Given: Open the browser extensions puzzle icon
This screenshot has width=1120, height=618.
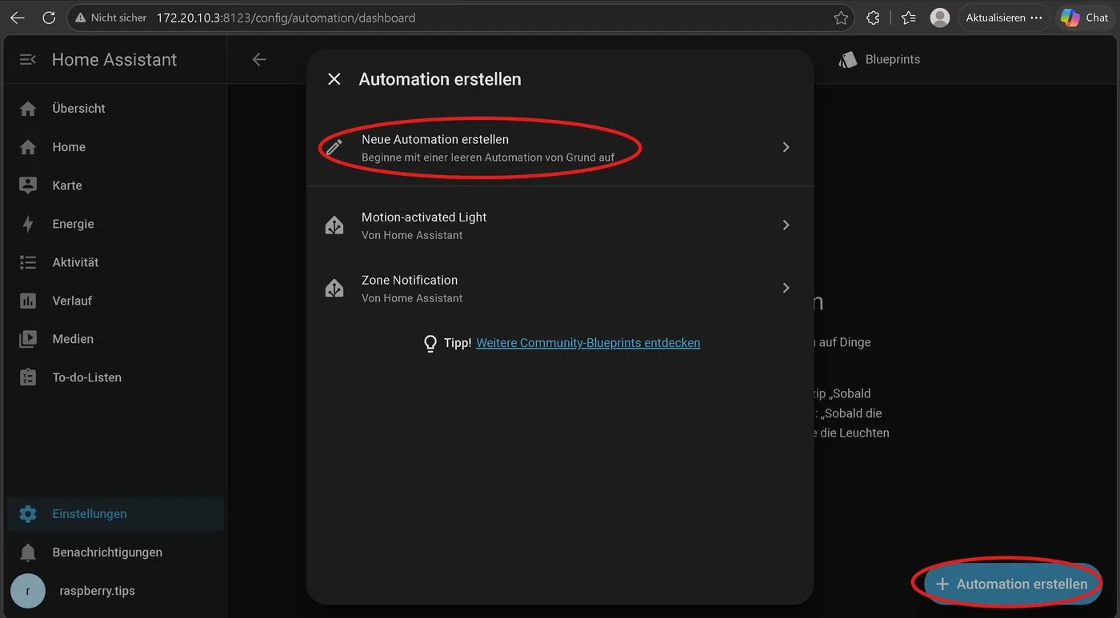Looking at the screenshot, I should (x=874, y=18).
